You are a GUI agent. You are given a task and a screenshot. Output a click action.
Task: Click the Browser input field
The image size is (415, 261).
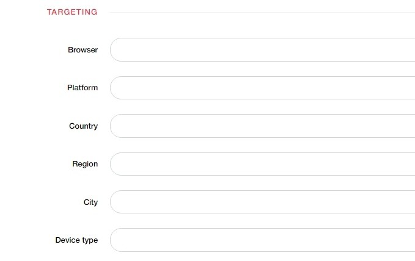[263, 50]
